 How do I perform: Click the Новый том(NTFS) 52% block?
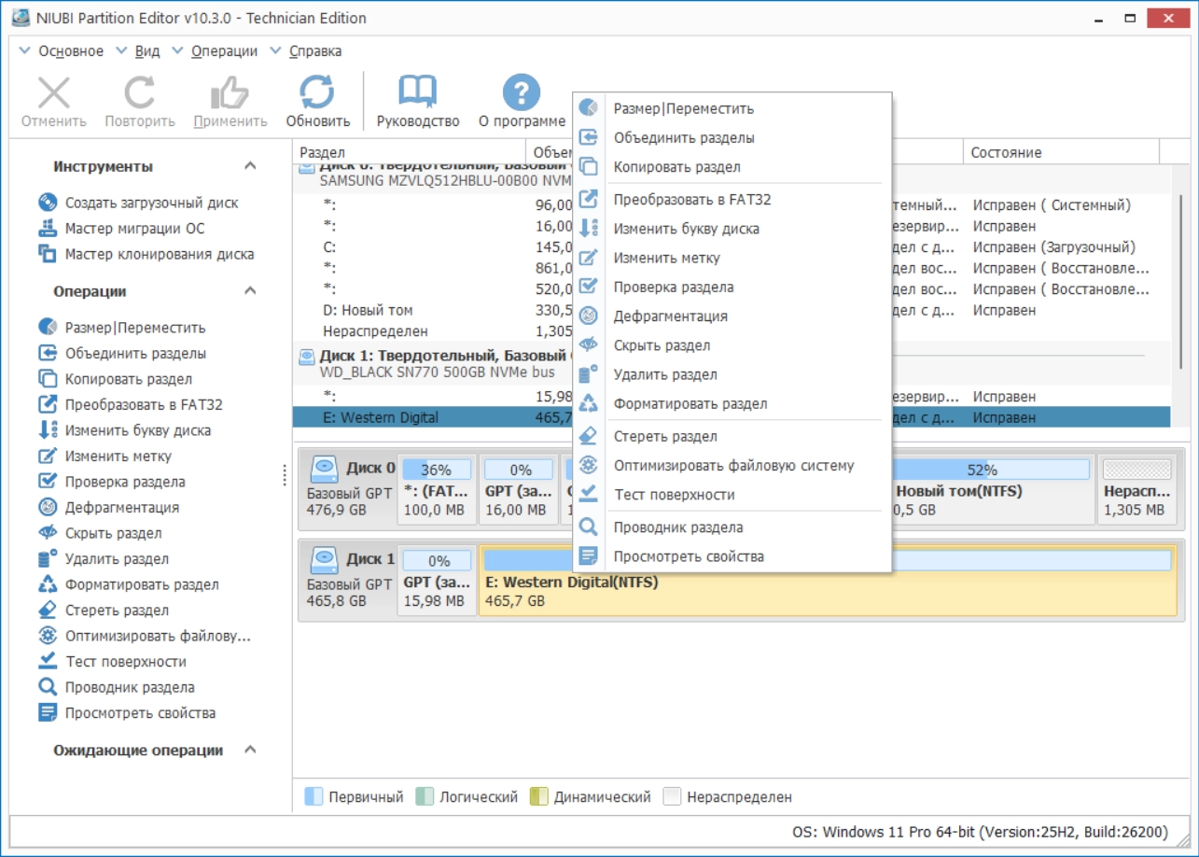[992, 489]
